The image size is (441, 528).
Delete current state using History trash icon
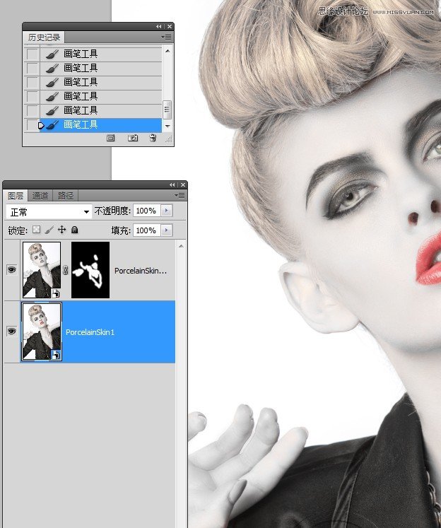pyautogui.click(x=153, y=139)
